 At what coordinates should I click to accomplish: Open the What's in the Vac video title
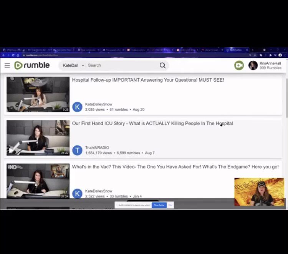(x=175, y=167)
